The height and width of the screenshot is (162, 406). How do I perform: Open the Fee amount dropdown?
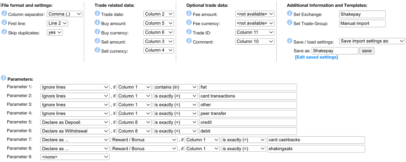255,14
